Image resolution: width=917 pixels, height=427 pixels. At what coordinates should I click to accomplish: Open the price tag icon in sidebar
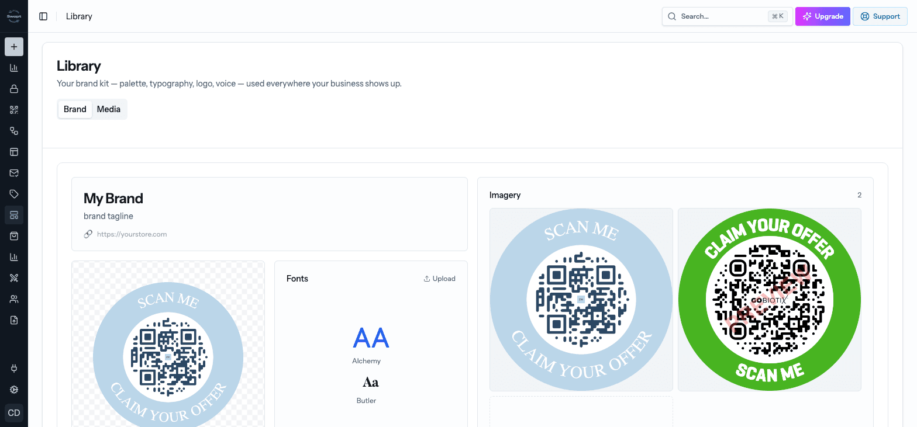pos(14,194)
